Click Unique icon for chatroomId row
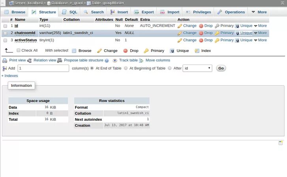 237,33
